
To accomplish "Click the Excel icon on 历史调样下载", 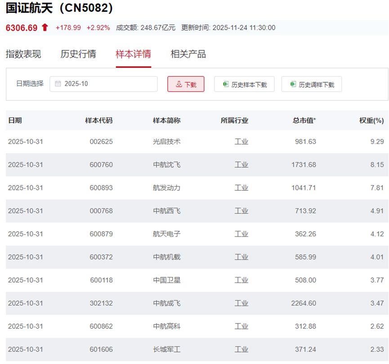I will pyautogui.click(x=293, y=84).
